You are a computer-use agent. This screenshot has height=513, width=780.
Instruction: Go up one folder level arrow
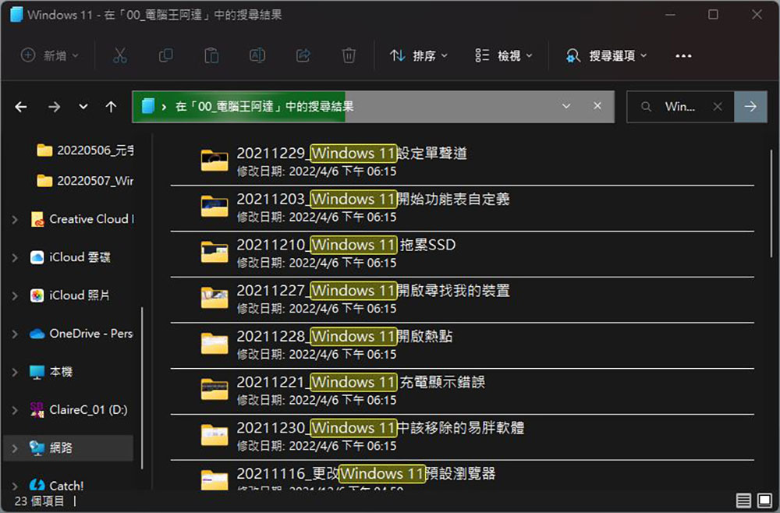click(111, 106)
